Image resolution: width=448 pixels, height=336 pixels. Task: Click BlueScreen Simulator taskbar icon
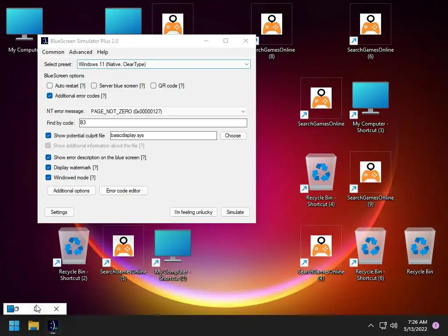coord(53,325)
